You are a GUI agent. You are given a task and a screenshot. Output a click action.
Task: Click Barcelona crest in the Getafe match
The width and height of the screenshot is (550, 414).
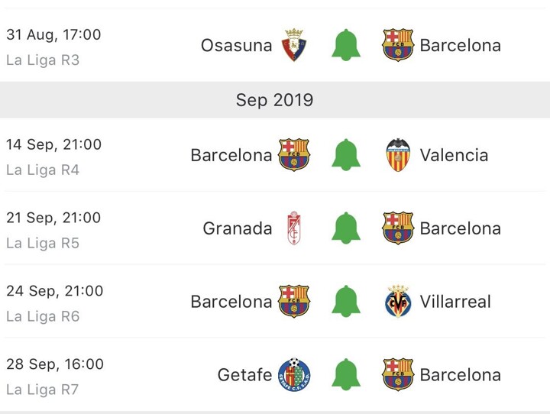click(398, 375)
